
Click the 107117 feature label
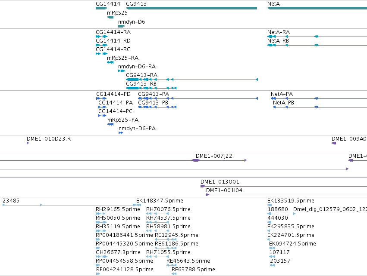[280, 253]
